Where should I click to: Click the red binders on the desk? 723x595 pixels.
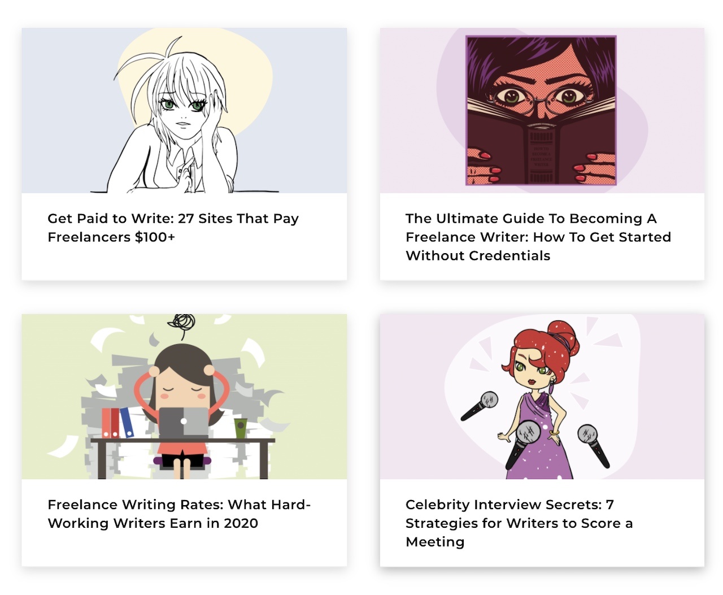point(110,423)
